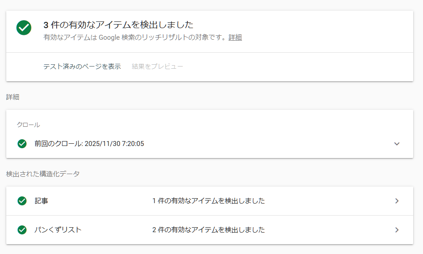Click the 結果をプレビュー button
Screen dimensions: 423x254
[158, 67]
